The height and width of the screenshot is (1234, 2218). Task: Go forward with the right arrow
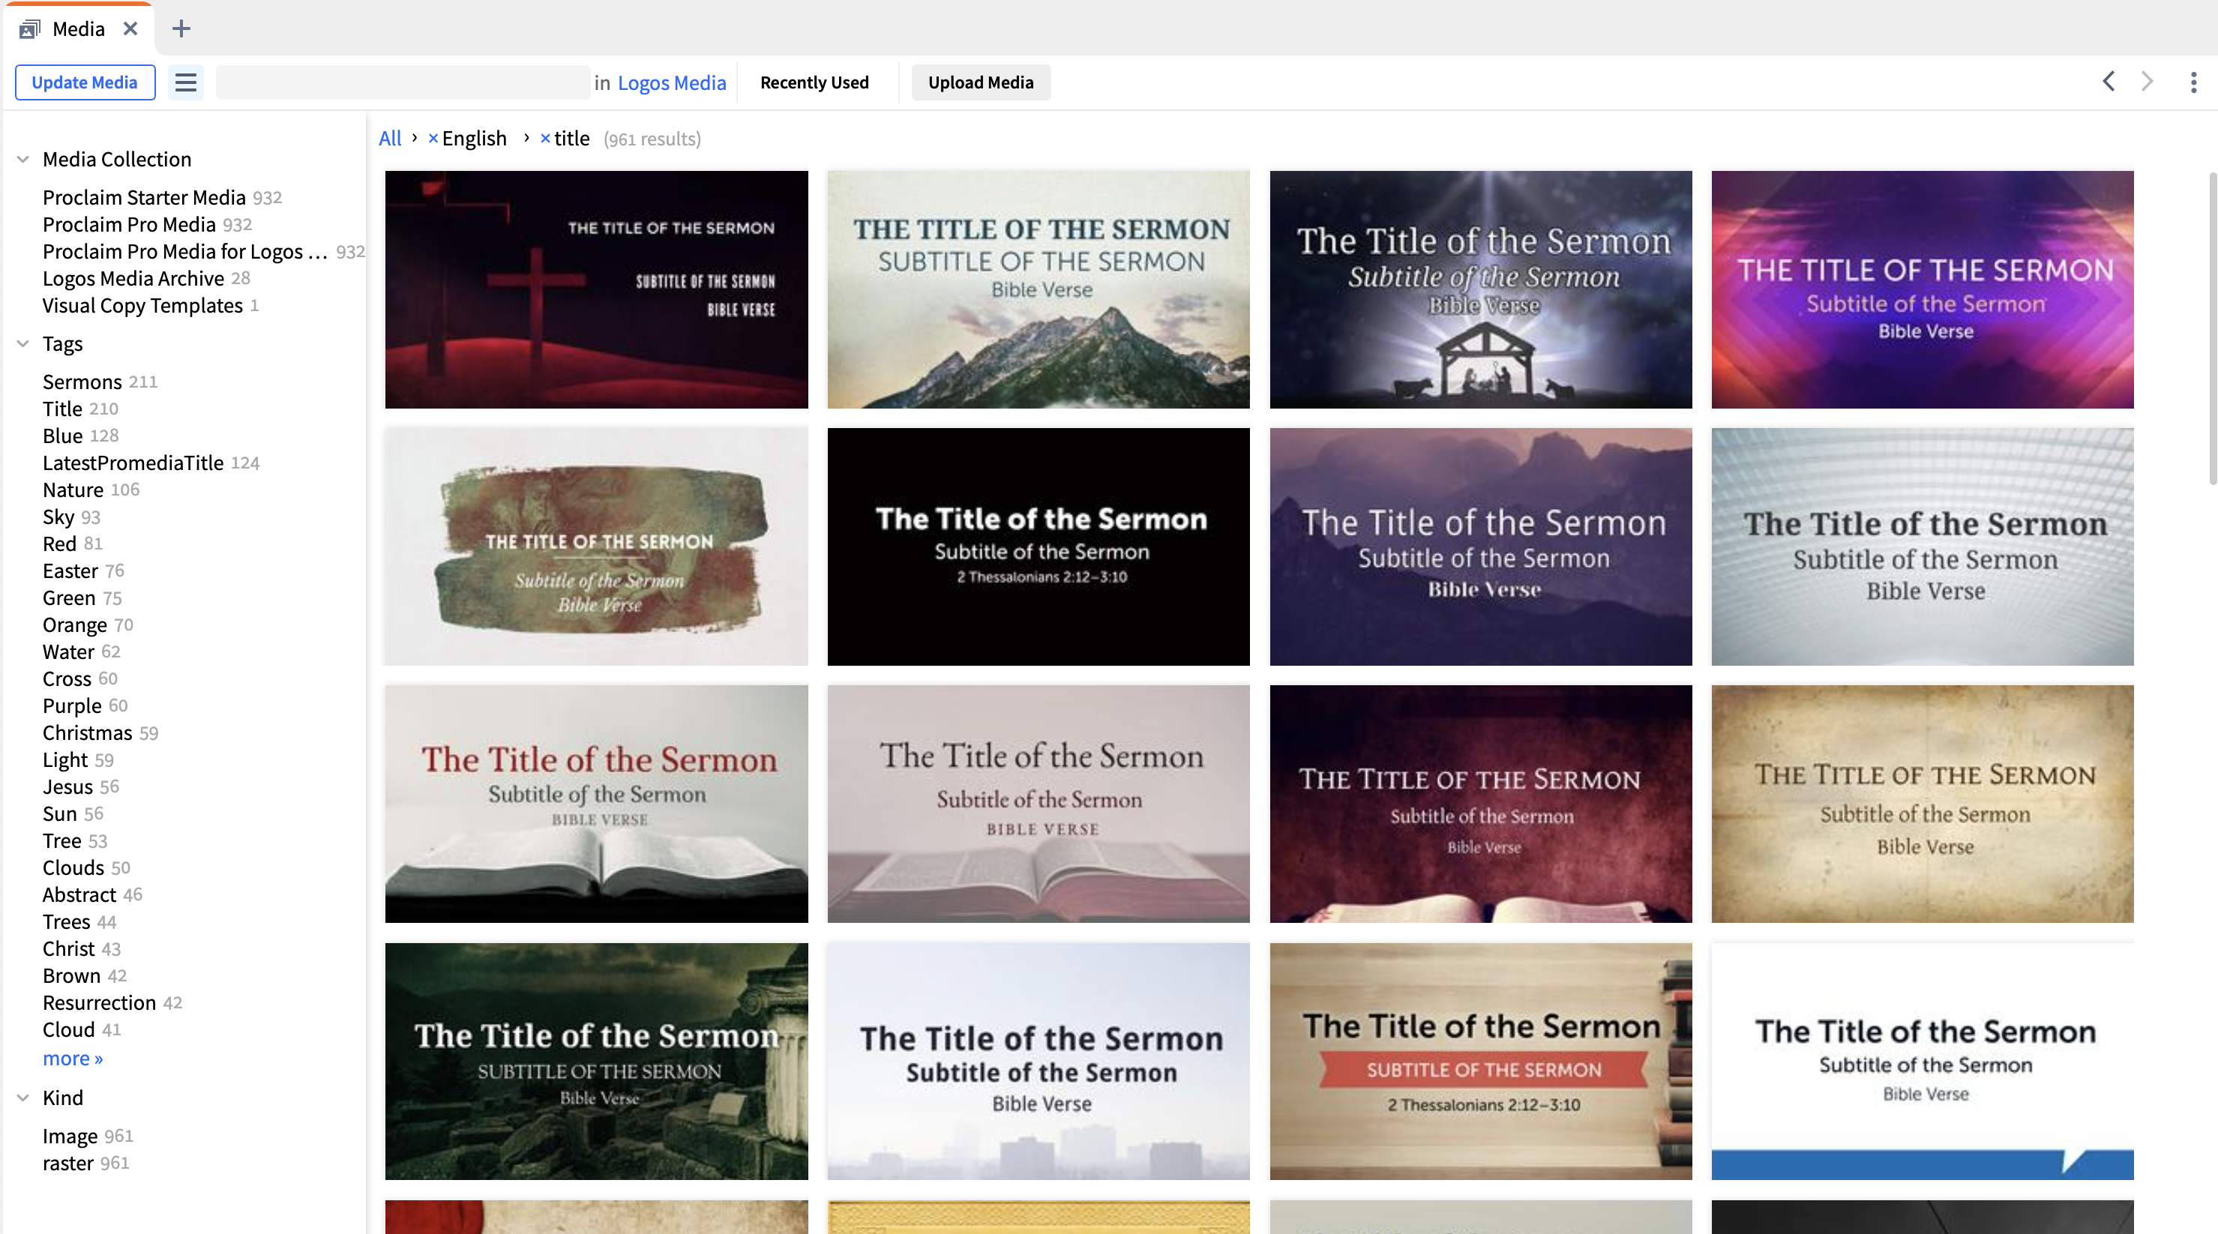click(2147, 82)
